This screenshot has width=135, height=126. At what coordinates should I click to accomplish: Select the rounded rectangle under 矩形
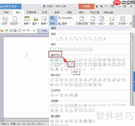57,49
